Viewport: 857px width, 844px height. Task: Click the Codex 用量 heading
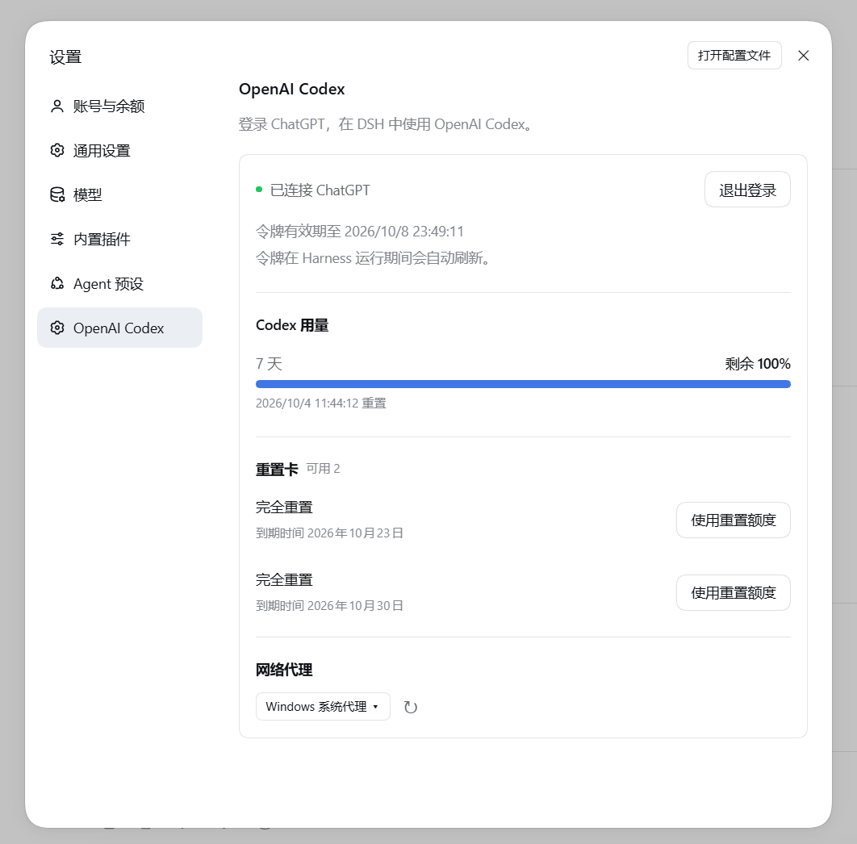point(292,325)
